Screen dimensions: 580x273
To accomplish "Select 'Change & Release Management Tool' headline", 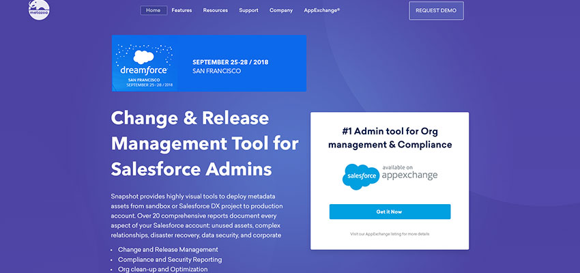I will (205, 144).
